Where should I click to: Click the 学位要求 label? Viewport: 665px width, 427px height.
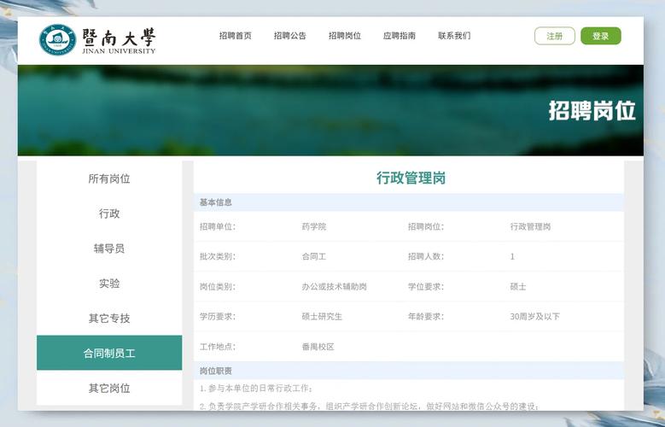[426, 286]
